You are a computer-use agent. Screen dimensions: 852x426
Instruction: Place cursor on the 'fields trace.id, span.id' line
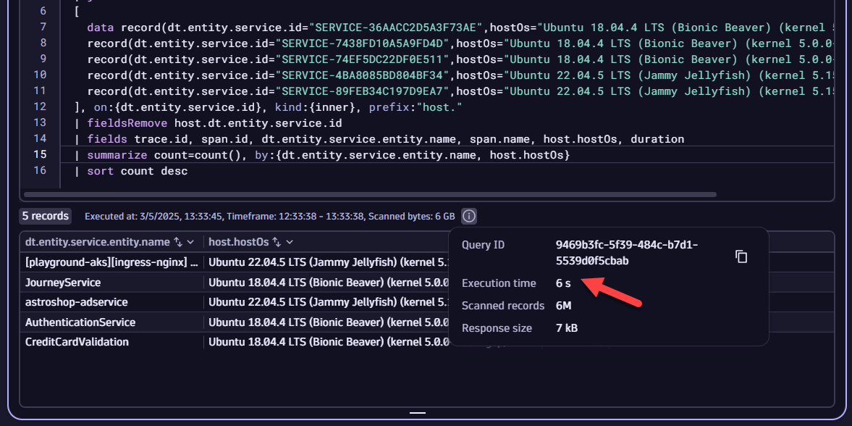click(x=379, y=139)
